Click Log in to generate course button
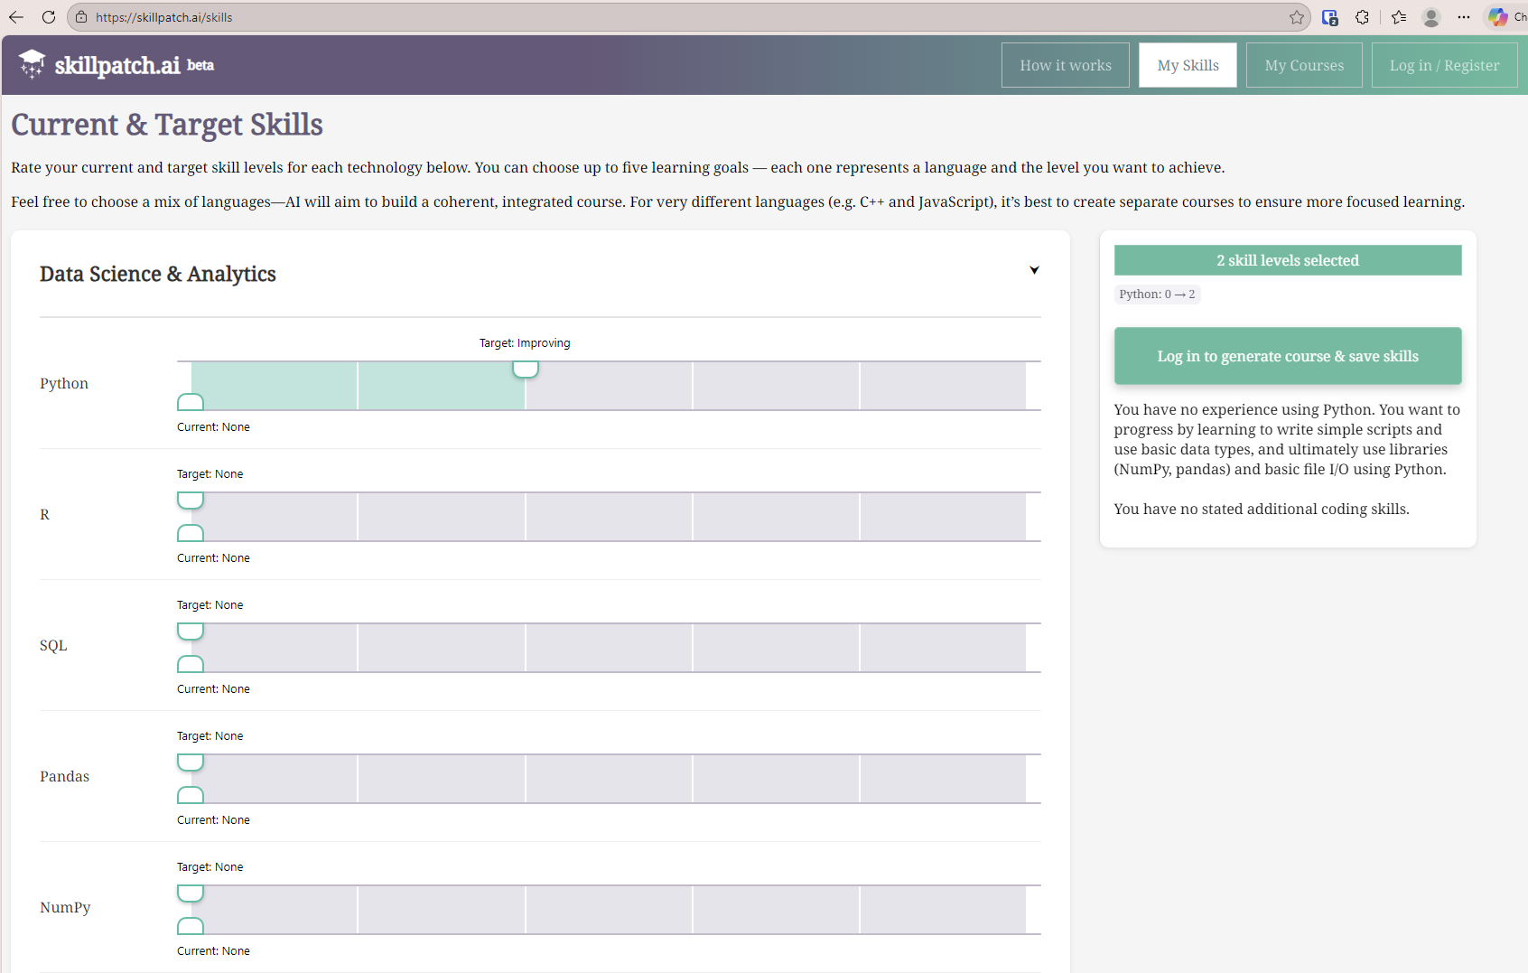 click(x=1288, y=356)
